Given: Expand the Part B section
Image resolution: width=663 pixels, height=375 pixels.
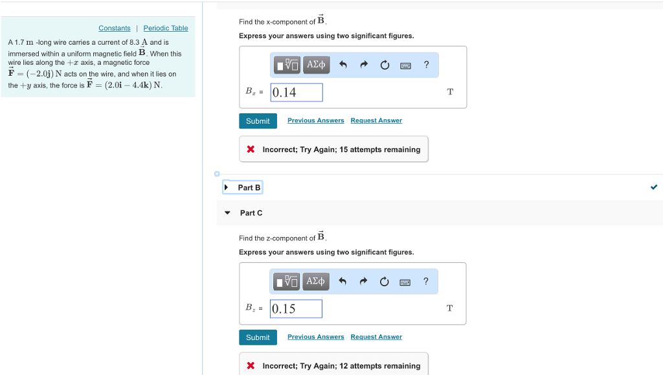Looking at the screenshot, I should pyautogui.click(x=242, y=187).
